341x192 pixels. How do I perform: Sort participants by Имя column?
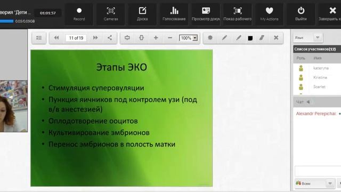click(318, 58)
